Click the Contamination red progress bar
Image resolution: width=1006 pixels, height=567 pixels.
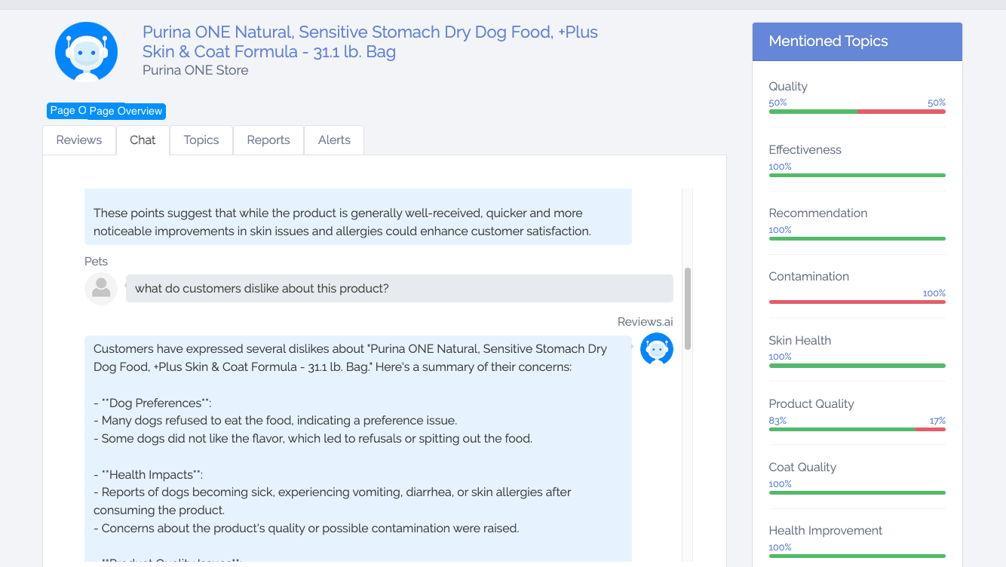(857, 302)
